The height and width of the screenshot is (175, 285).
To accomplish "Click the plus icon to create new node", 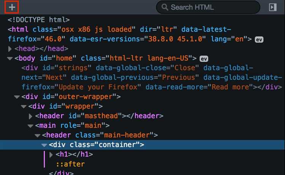I will click(12, 7).
